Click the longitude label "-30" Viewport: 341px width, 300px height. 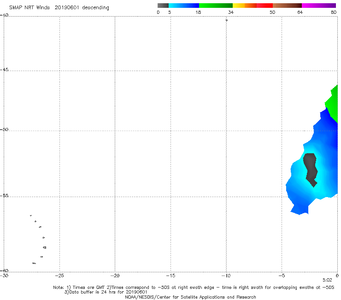tap(4, 276)
